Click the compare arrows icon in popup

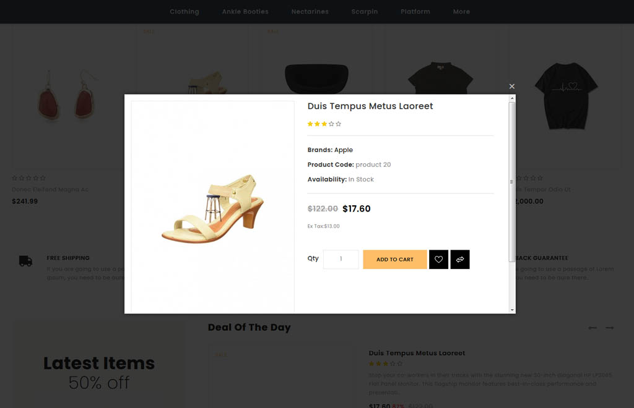pyautogui.click(x=460, y=260)
